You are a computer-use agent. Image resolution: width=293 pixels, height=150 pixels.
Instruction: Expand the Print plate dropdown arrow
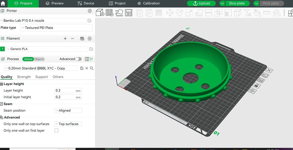pyautogui.click(x=256, y=3)
